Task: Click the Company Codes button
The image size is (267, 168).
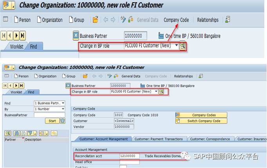Action: point(201,115)
